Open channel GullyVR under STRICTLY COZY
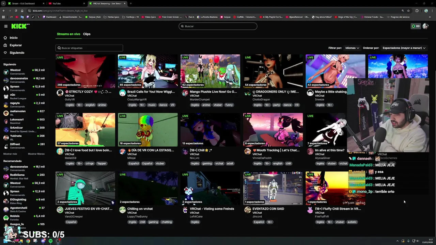436x245 pixels. pyautogui.click(x=70, y=100)
